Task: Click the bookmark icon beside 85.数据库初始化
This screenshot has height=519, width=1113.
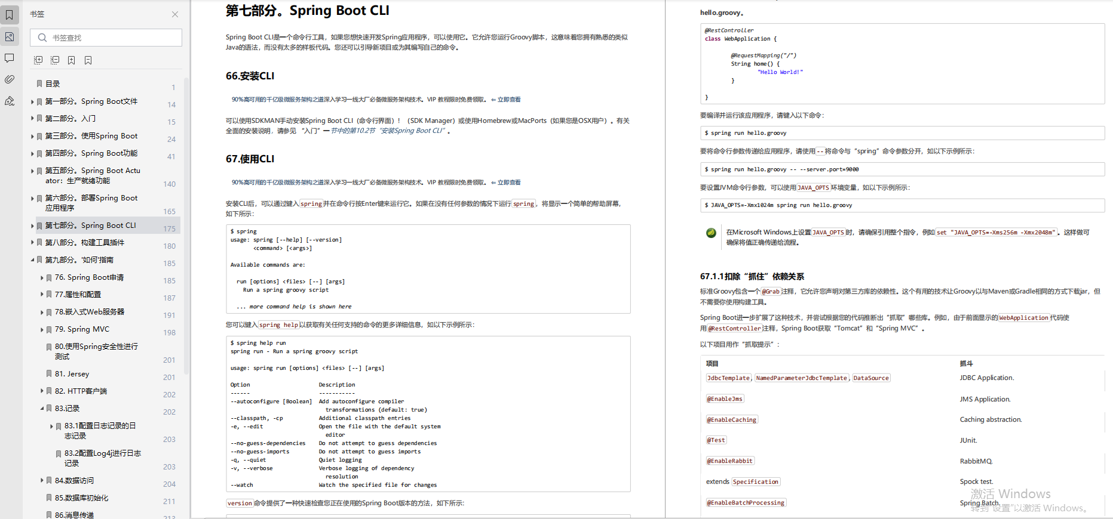Action: [49, 498]
